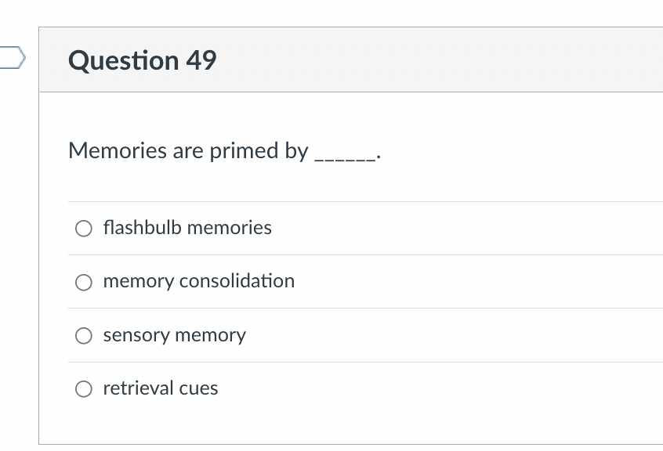Click the Question 49 header
This screenshot has width=663, height=451.
pos(142,60)
